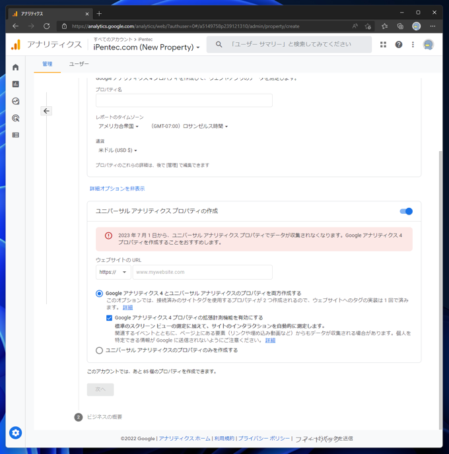The height and width of the screenshot is (454, 449).
Task: Toggle the Read aloud icon in address bar
Action: pyautogui.click(x=355, y=26)
